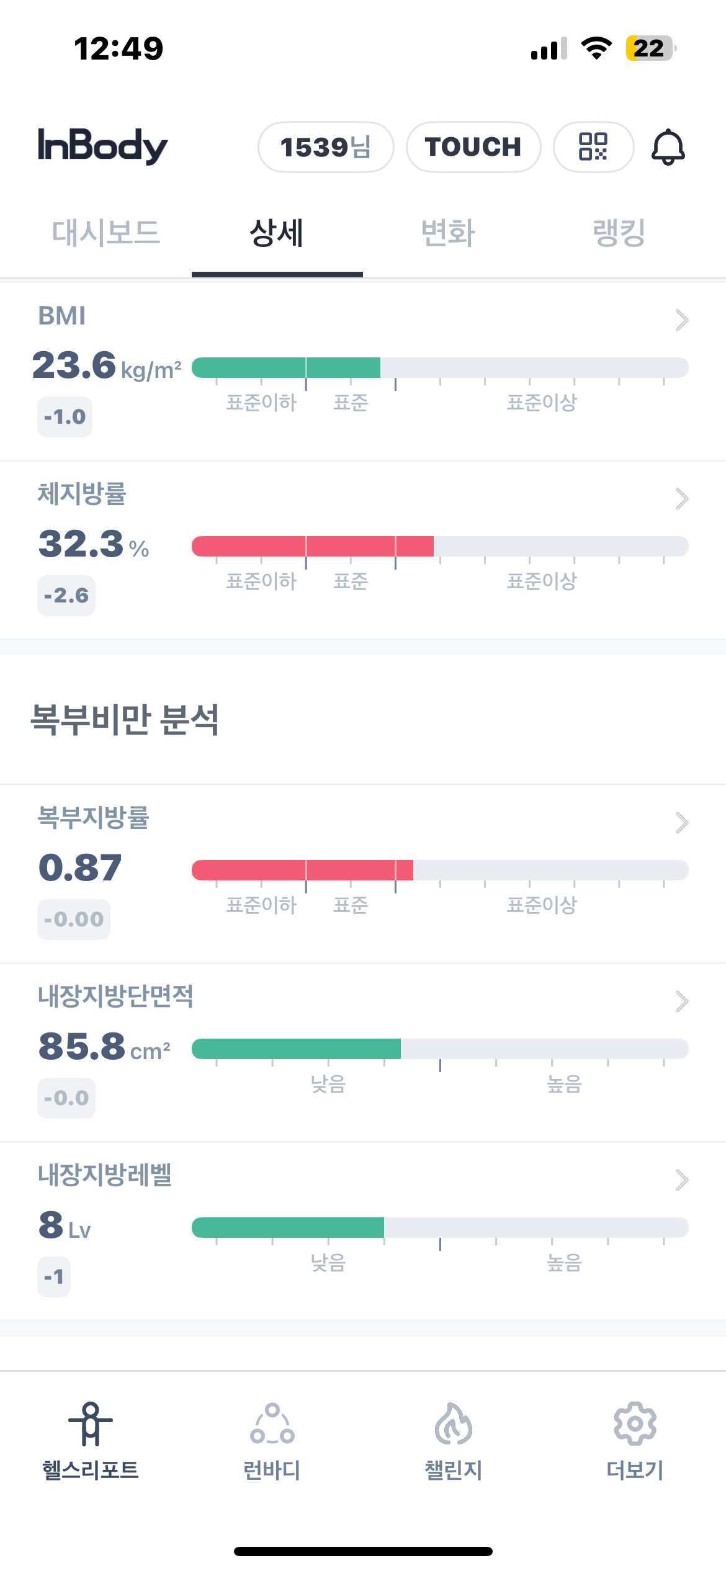This screenshot has height=1571, width=726.
Task: Tap the InBody logo
Action: [x=103, y=146]
